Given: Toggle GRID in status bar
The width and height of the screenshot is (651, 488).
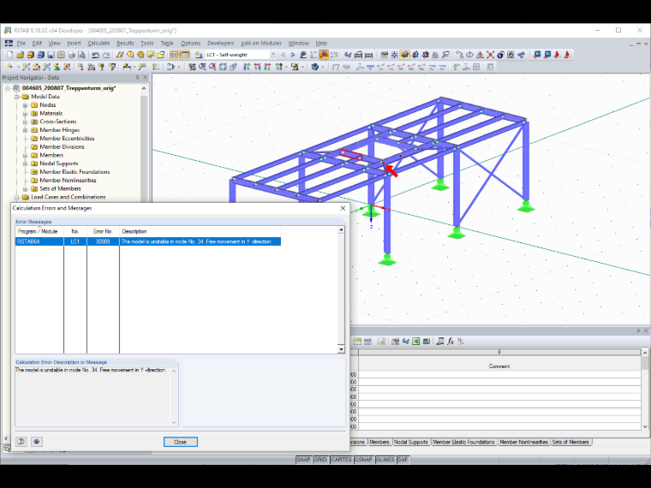Looking at the screenshot, I should [320, 460].
